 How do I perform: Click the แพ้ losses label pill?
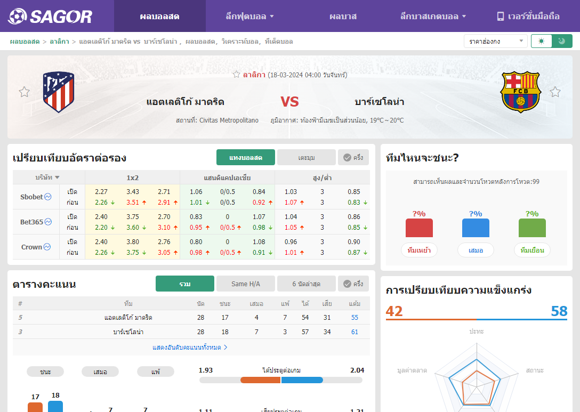tap(155, 371)
